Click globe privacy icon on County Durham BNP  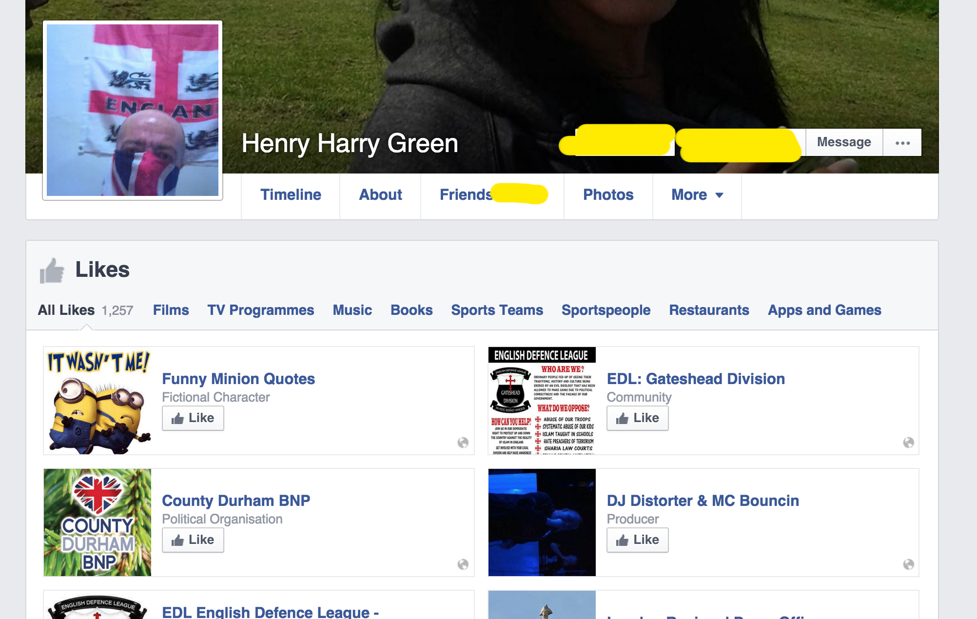pos(463,564)
